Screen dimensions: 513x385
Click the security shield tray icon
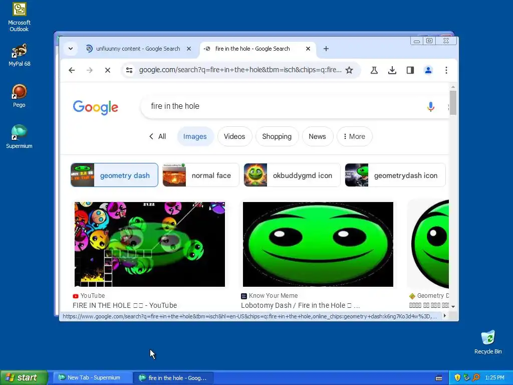(x=457, y=378)
